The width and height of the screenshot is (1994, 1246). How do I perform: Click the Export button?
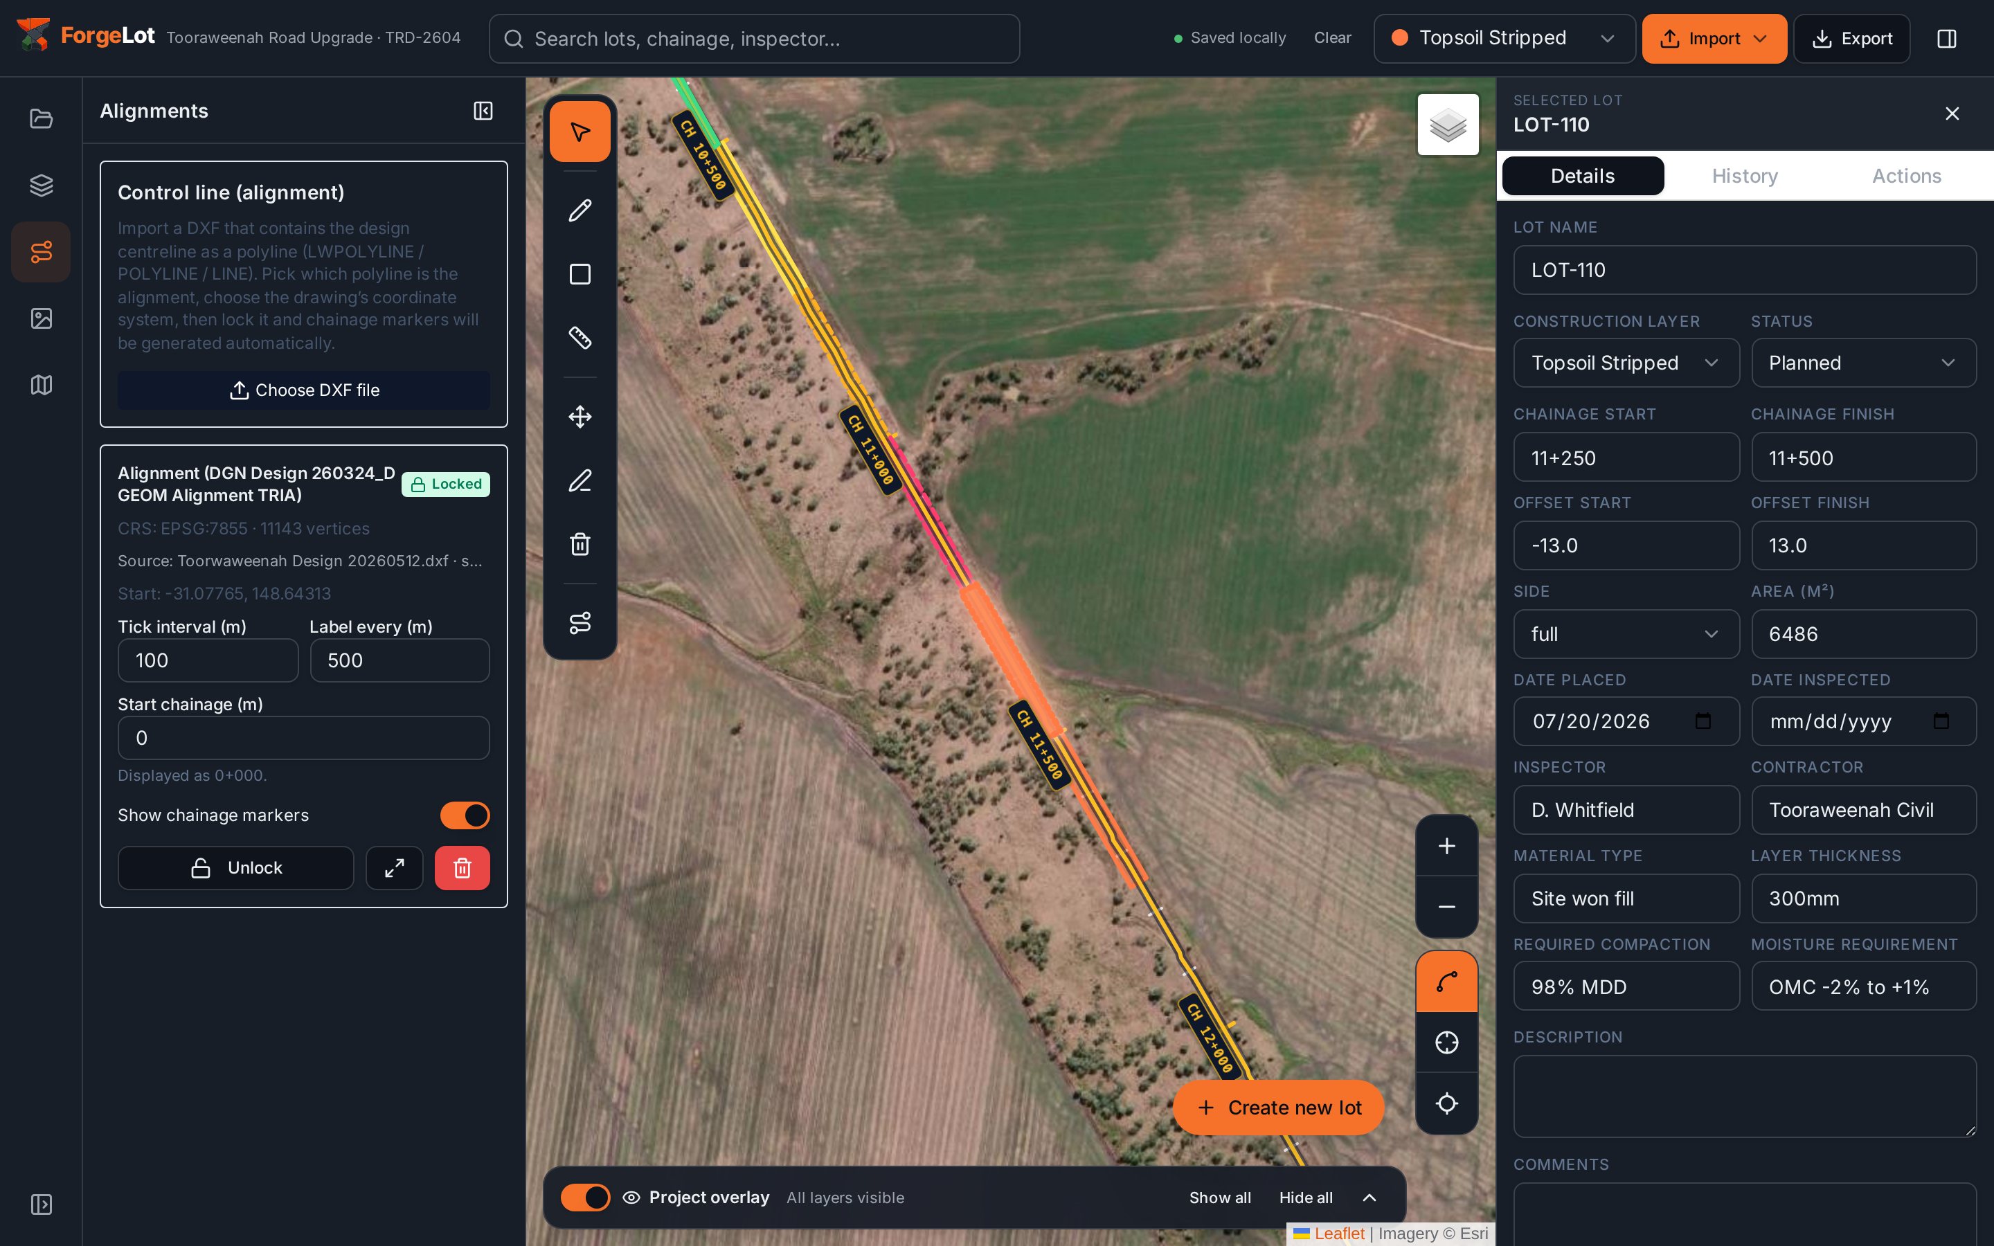coord(1851,38)
